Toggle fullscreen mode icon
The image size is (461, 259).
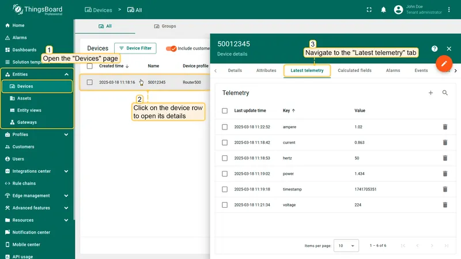[x=369, y=10]
